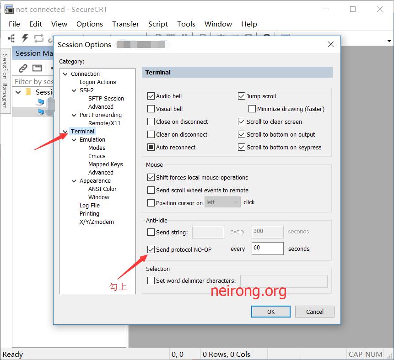Collapse the Port Forwarding tree node
The width and height of the screenshot is (394, 360).
coord(75,115)
